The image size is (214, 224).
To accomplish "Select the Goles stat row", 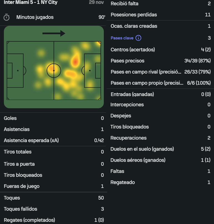I will [x=54, y=118].
